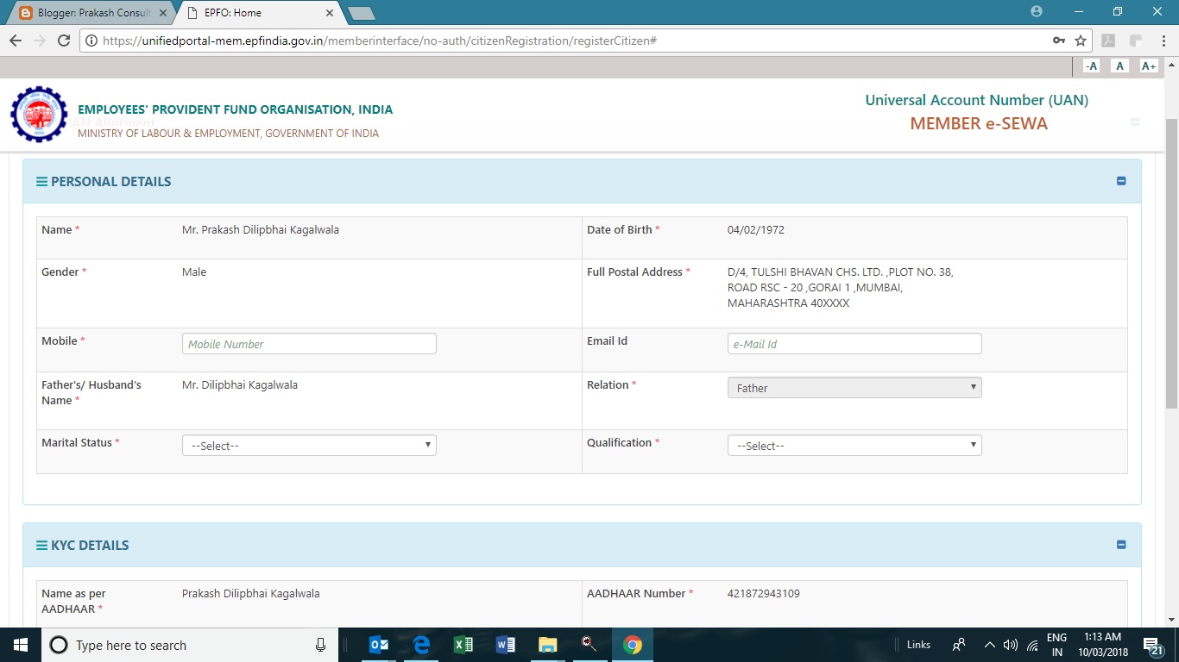Click the ENG IN language indicator
1179x662 pixels.
click(1056, 645)
